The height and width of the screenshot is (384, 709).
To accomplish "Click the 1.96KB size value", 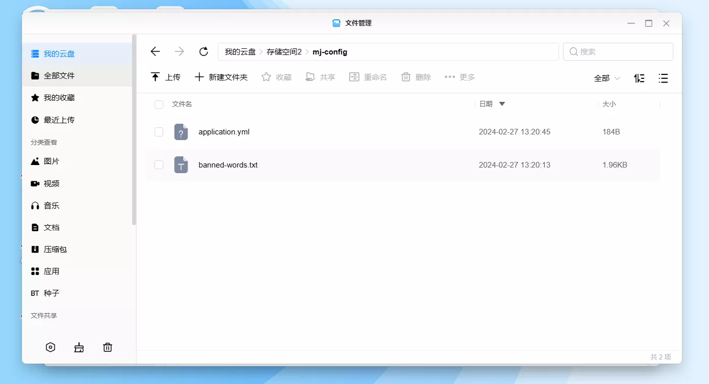I will 615,165.
